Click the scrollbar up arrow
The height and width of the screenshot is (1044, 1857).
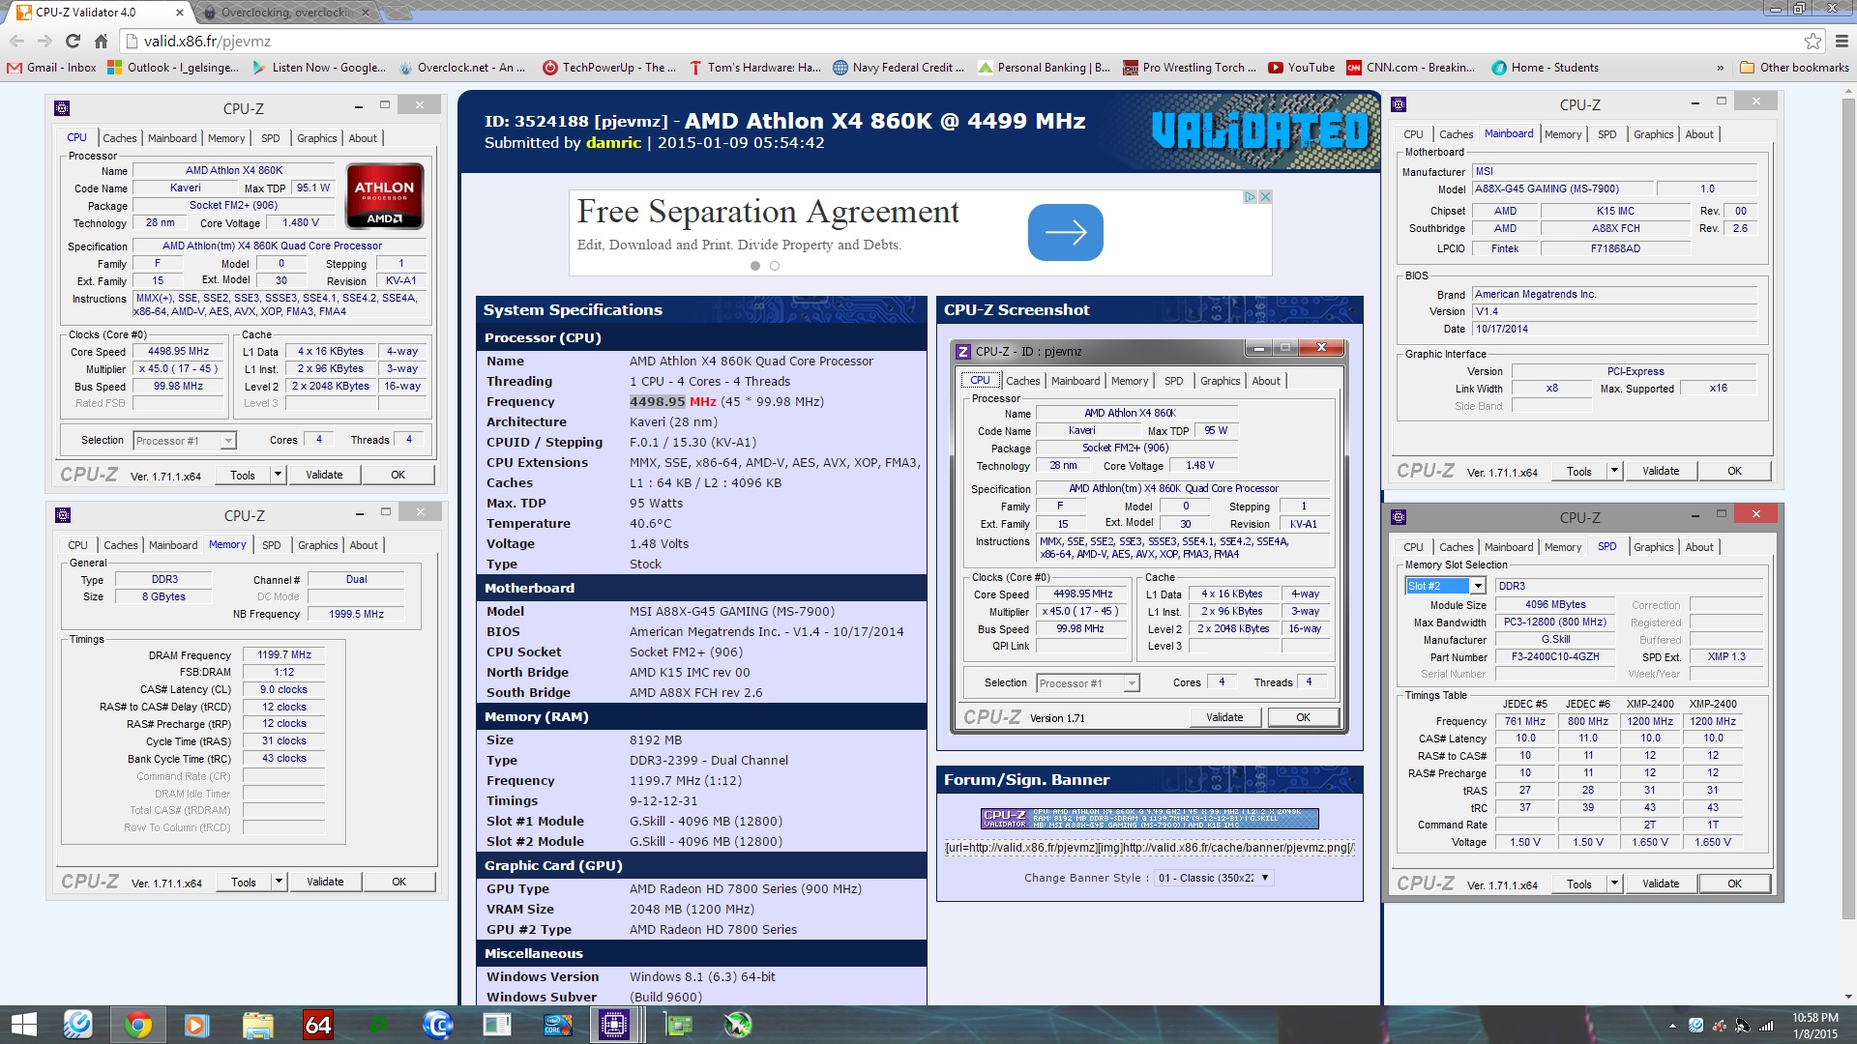click(1848, 92)
